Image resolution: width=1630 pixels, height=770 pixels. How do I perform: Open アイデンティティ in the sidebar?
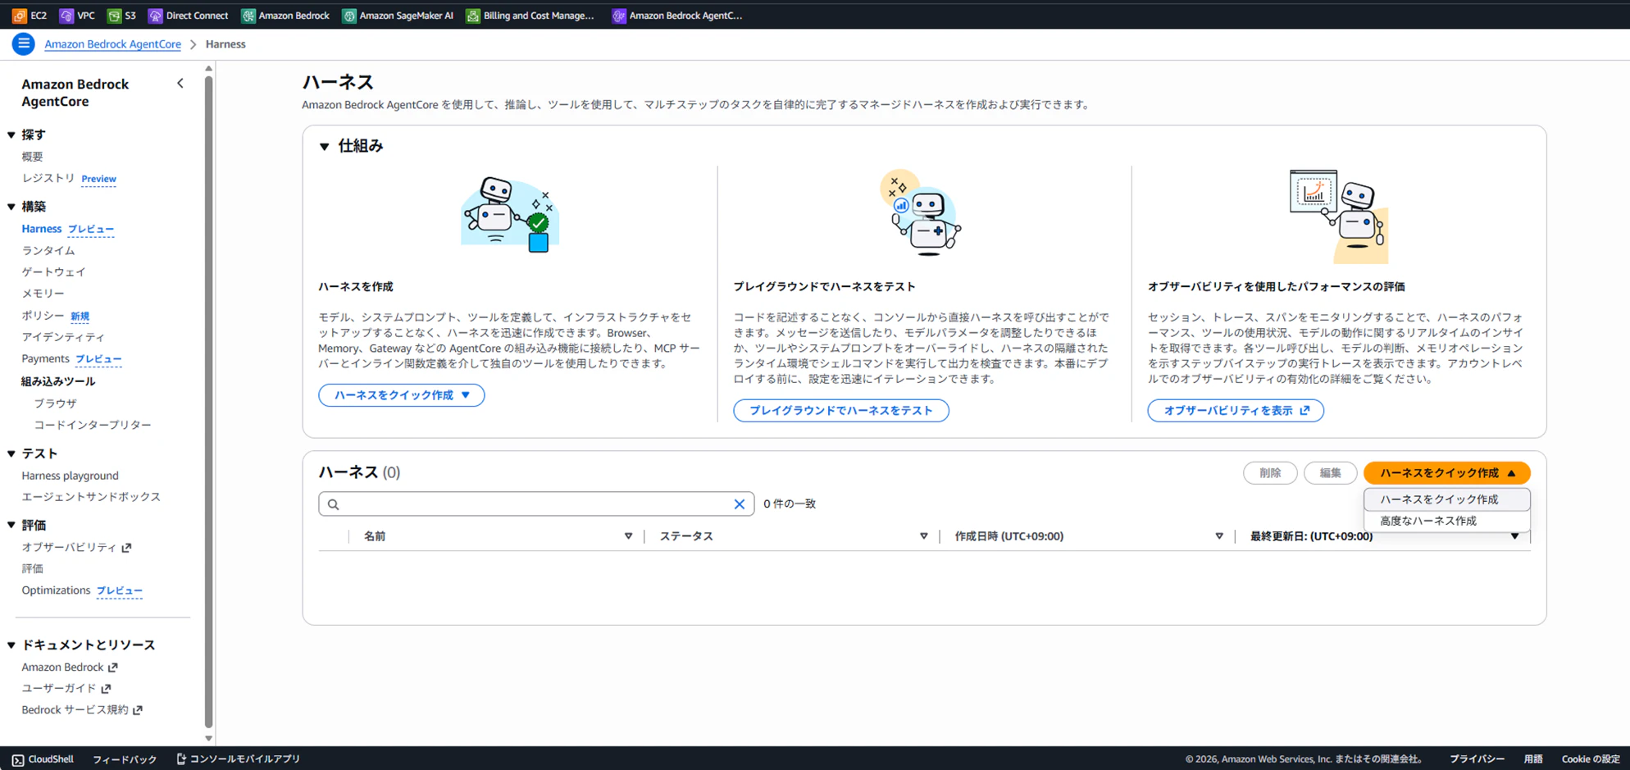tap(63, 337)
